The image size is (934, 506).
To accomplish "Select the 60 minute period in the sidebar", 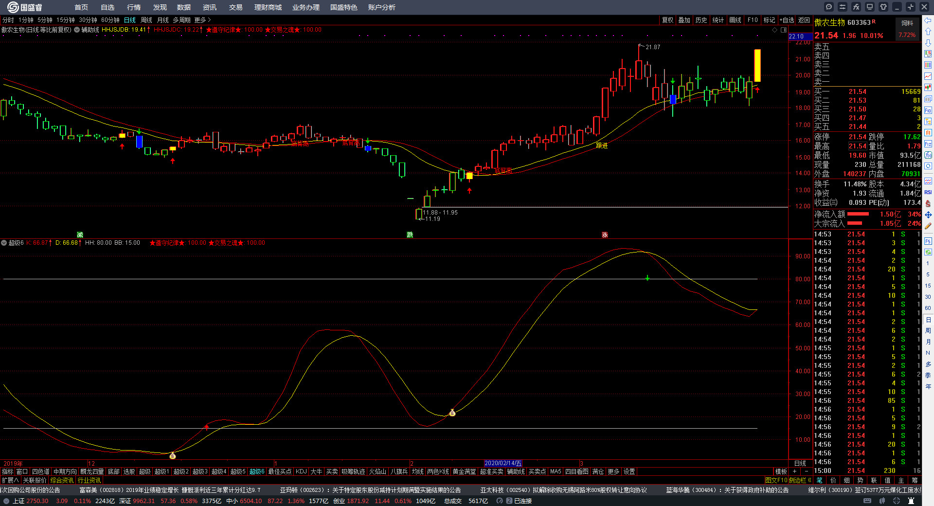I will pyautogui.click(x=928, y=308).
